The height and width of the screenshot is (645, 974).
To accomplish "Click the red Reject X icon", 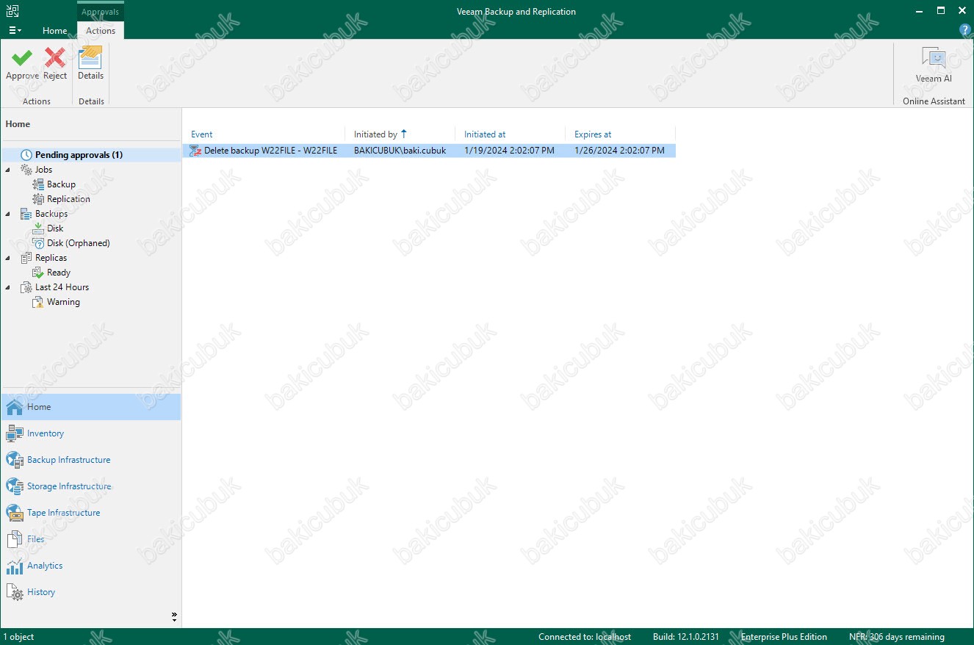I will (x=55, y=58).
